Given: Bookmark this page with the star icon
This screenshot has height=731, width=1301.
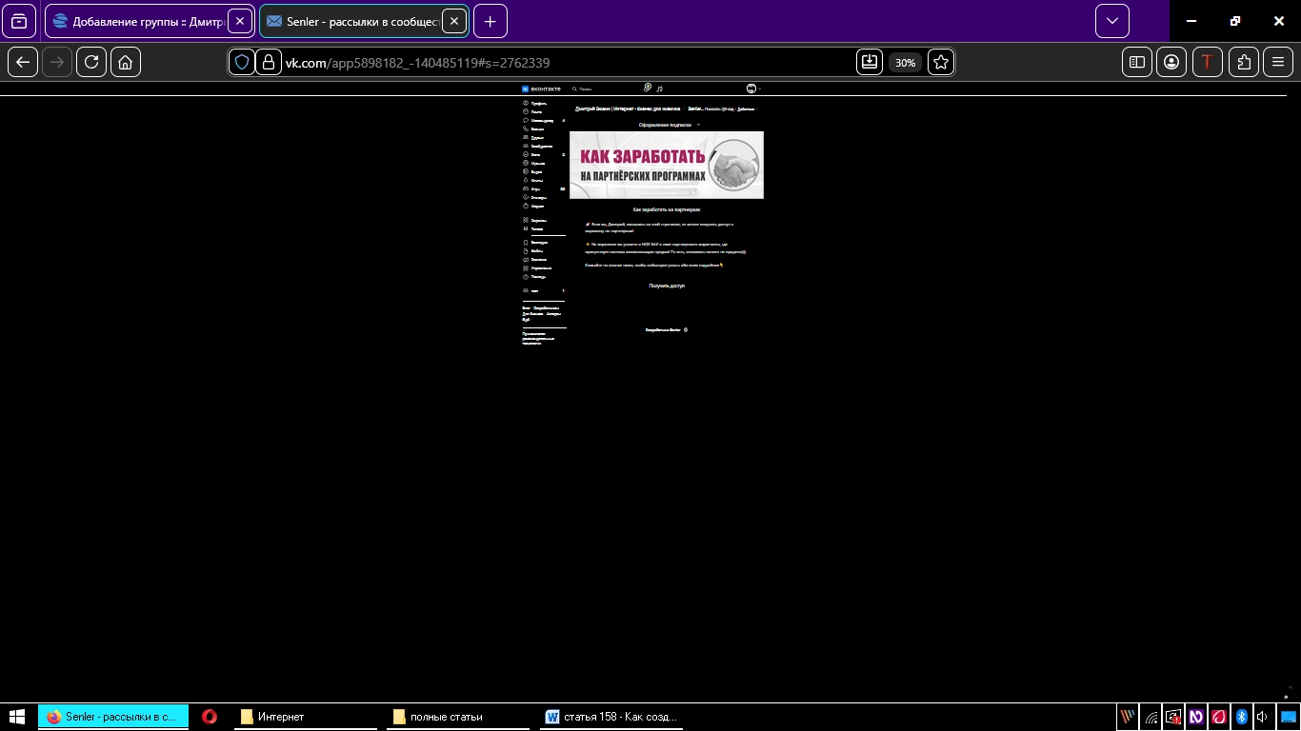Looking at the screenshot, I should coord(941,62).
